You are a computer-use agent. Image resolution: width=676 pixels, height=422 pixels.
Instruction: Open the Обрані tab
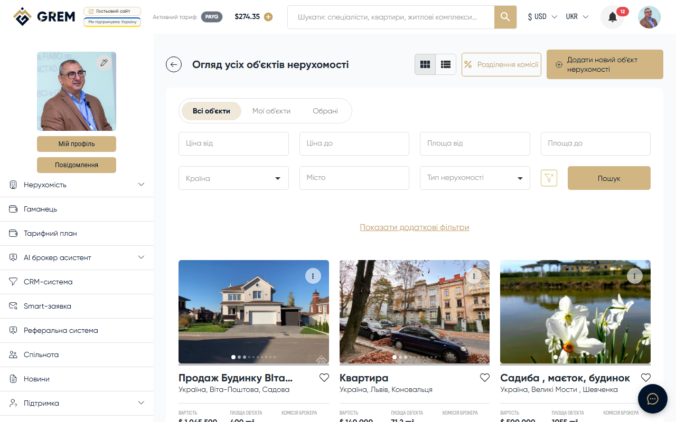click(324, 111)
